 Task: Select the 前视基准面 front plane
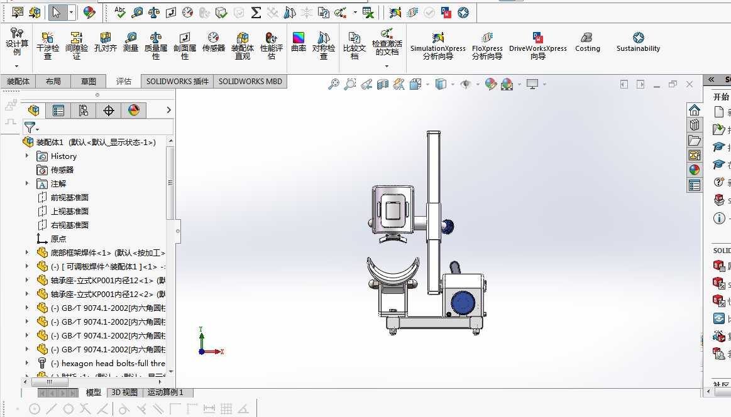[x=69, y=197]
